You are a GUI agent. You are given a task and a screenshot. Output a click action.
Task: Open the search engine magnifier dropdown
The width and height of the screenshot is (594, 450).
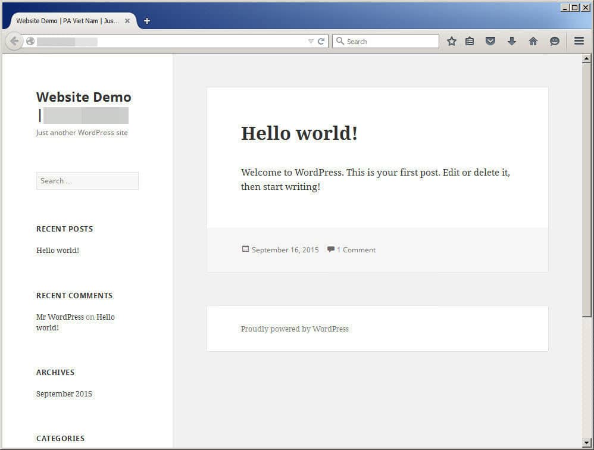click(x=340, y=41)
